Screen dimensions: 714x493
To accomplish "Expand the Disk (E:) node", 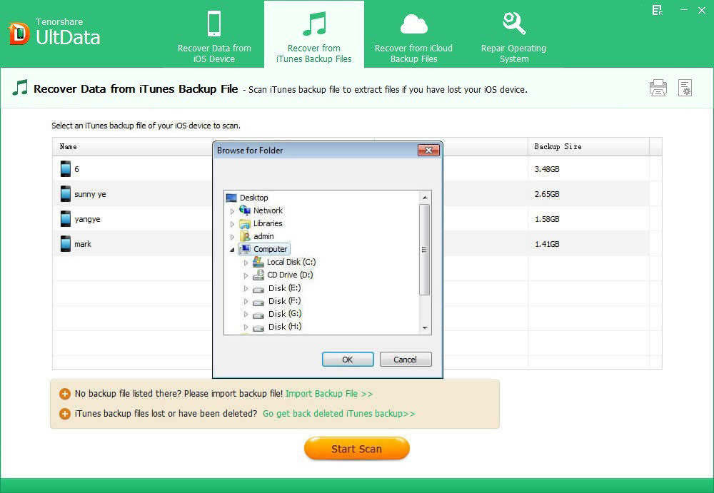I will point(246,289).
